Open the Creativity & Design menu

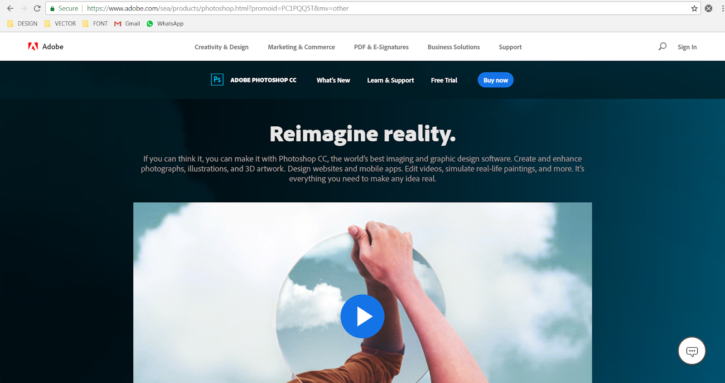coord(222,47)
